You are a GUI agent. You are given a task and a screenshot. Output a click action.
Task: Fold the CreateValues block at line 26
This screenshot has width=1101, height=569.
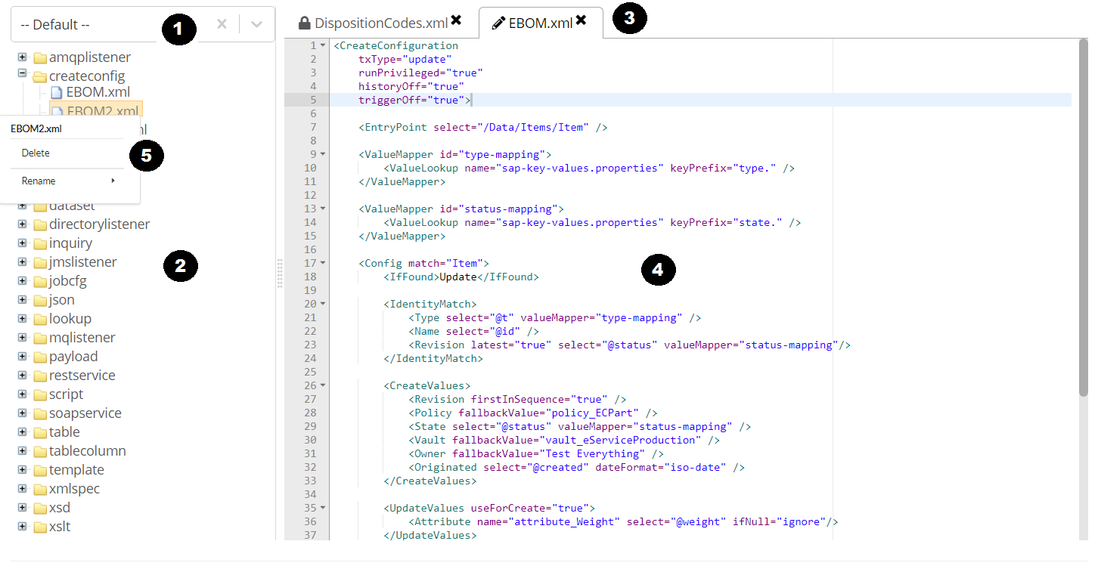[323, 385]
